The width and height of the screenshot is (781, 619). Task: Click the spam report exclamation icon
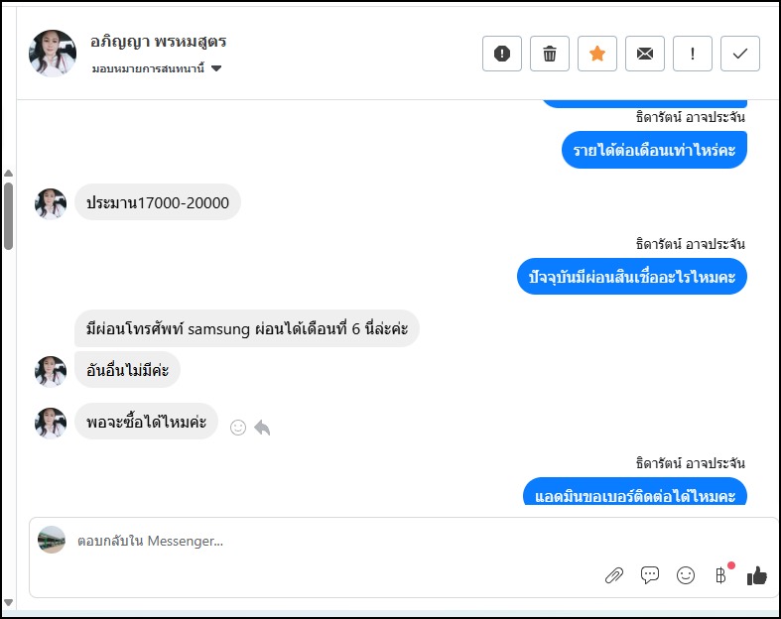tap(501, 54)
